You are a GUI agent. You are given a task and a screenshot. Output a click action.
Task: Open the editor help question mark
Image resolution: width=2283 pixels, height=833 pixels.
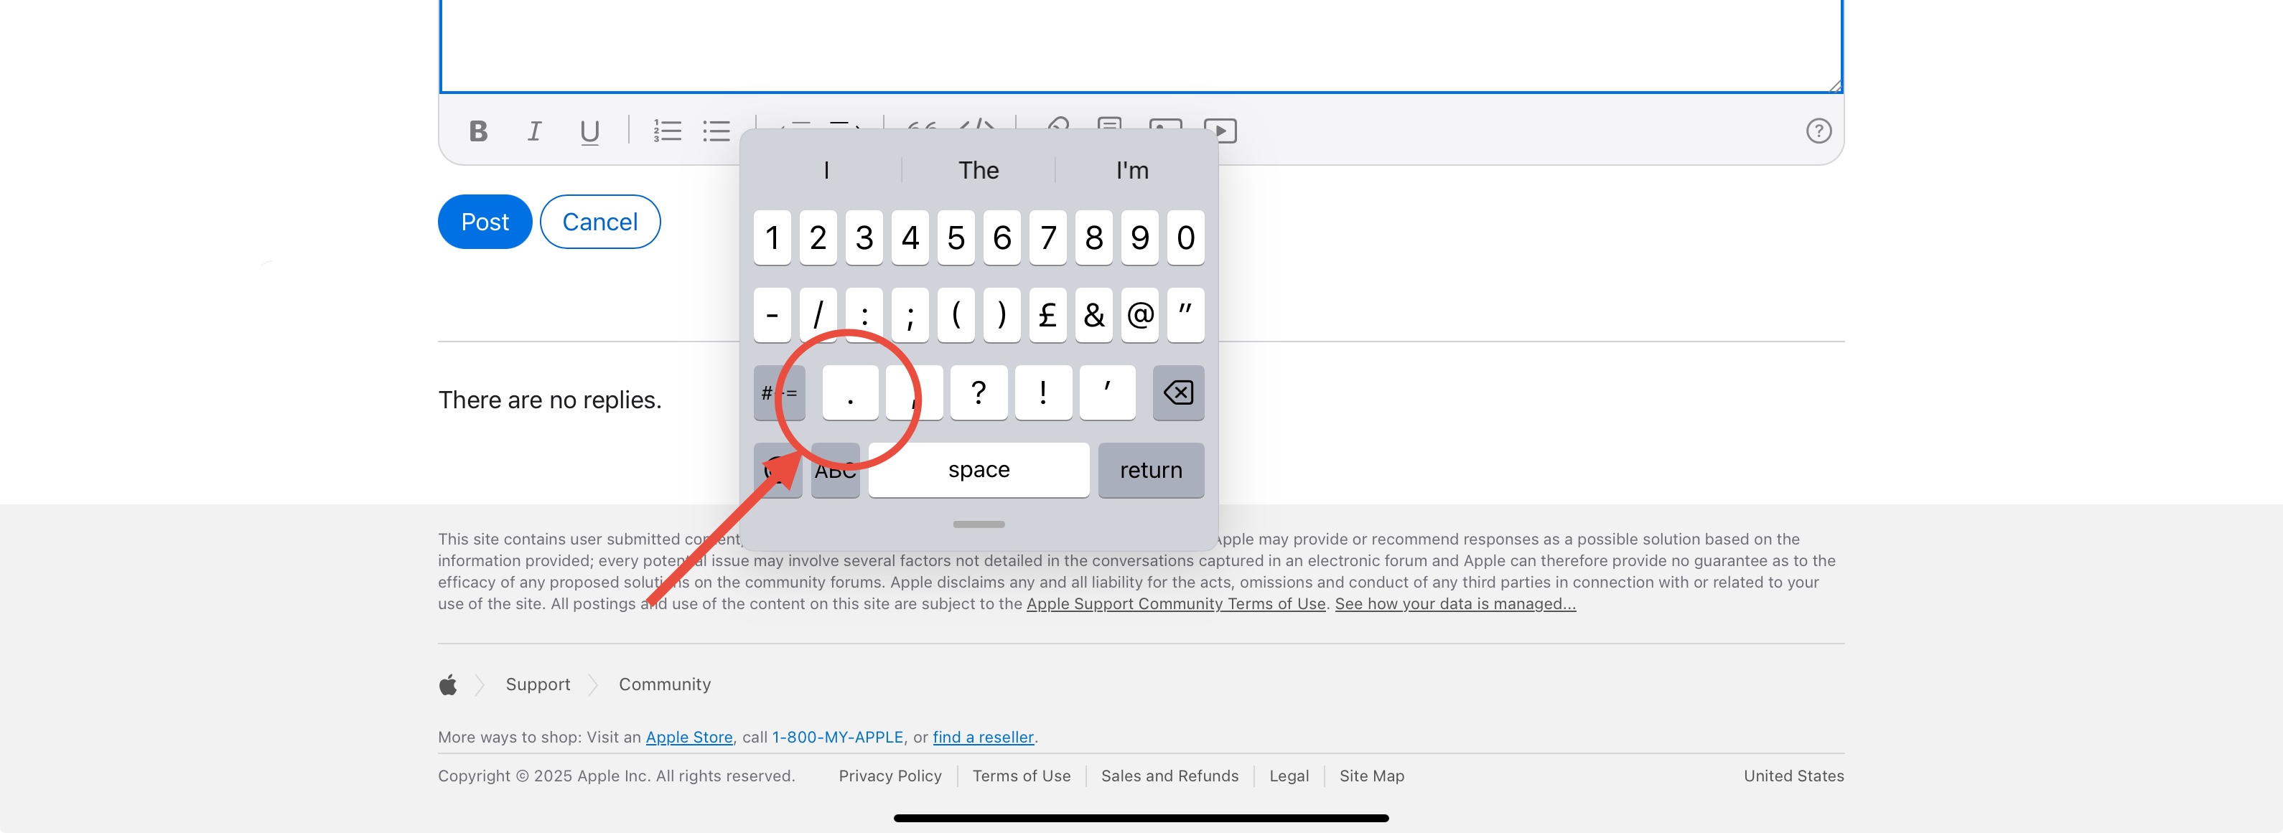[1818, 131]
